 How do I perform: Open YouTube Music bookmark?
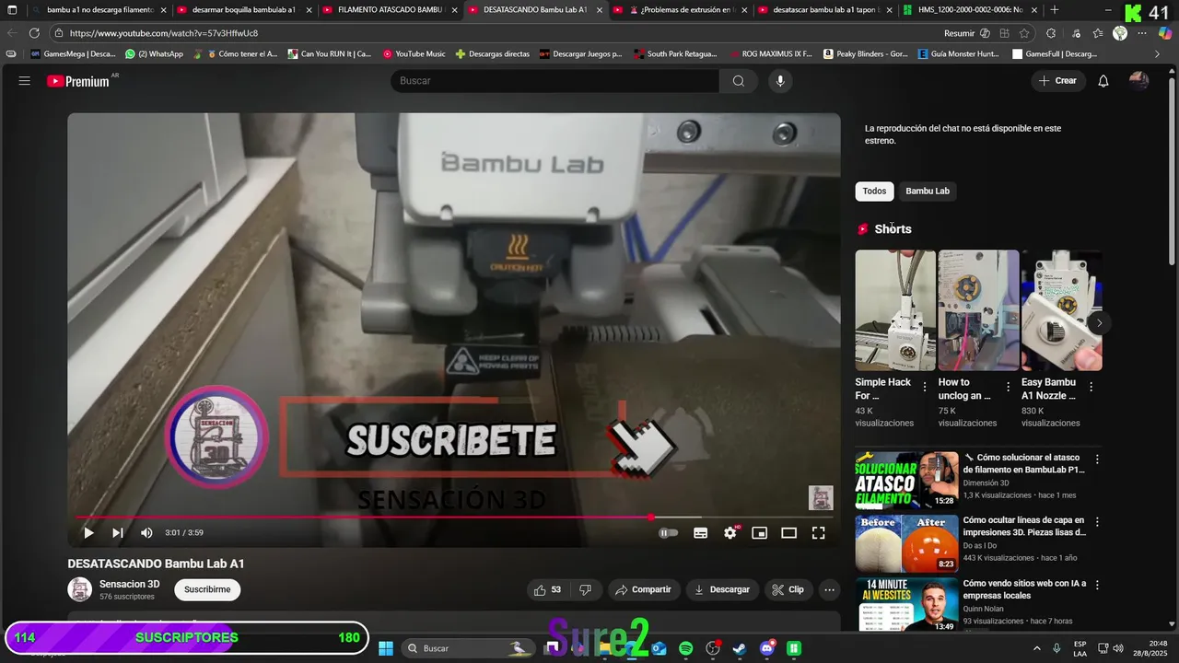point(414,54)
